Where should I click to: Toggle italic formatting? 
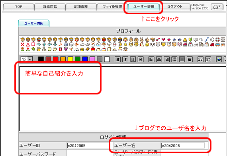(x=125, y=59)
